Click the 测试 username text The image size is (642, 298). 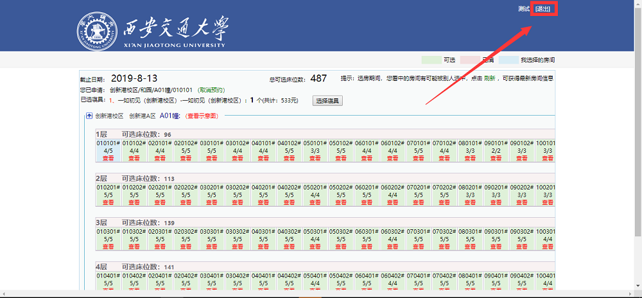[x=524, y=8]
